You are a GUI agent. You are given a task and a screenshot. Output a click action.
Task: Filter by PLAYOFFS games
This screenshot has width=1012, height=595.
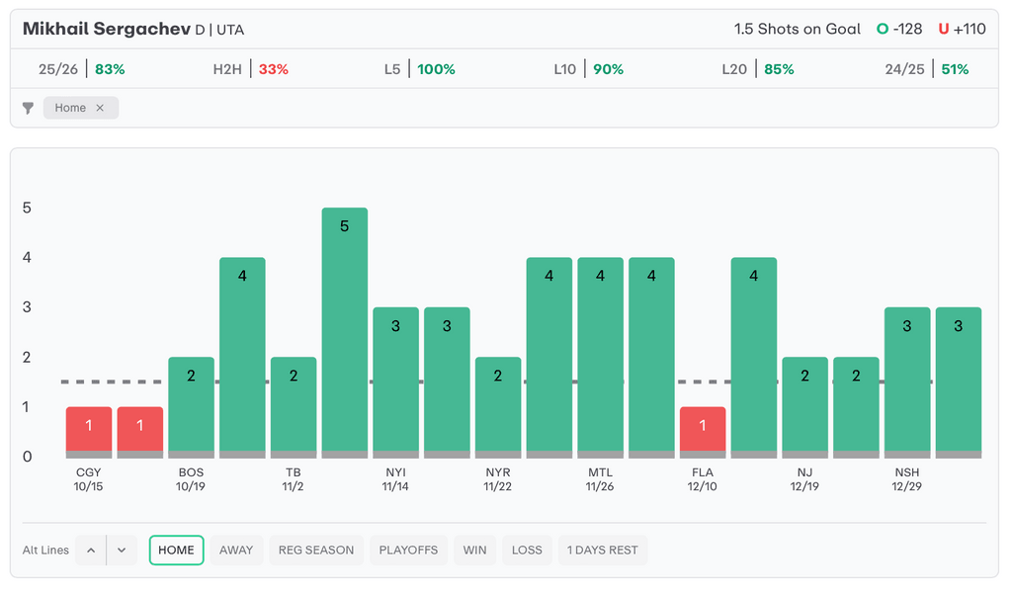pyautogui.click(x=408, y=551)
